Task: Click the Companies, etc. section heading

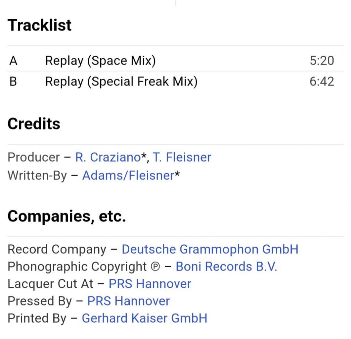Action: pos(67,216)
